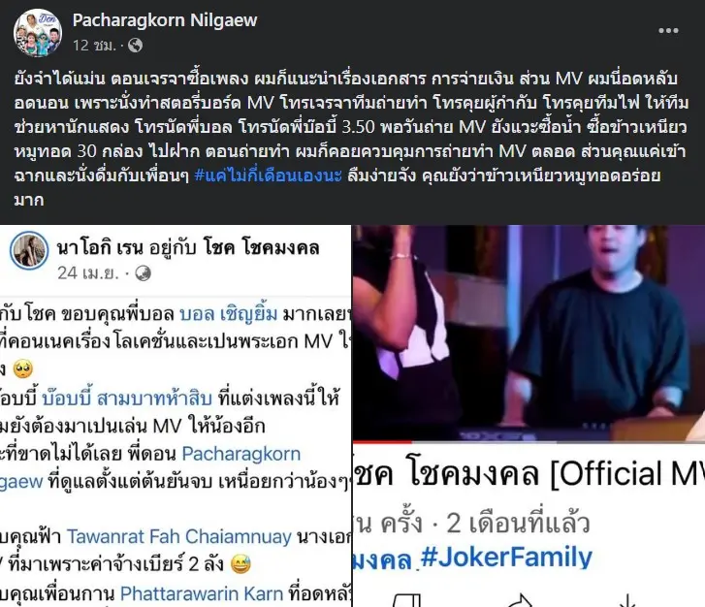Open Tawanrat Fah Chaiamnuay's profile link

[x=179, y=537]
